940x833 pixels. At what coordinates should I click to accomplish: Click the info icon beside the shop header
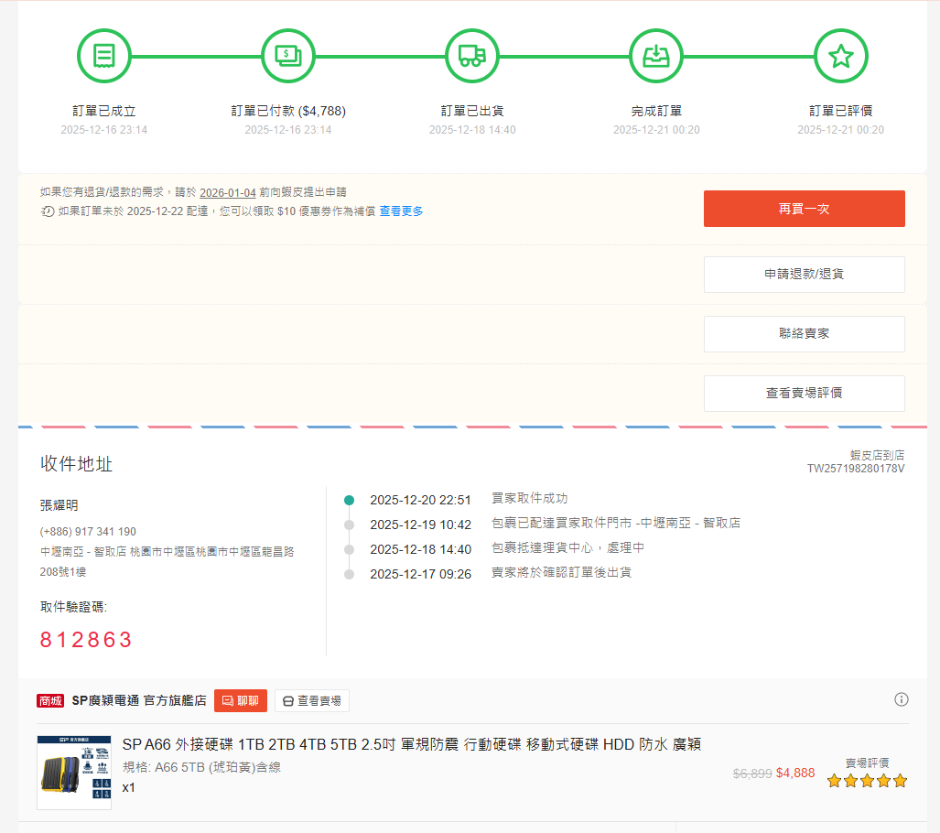coord(902,699)
